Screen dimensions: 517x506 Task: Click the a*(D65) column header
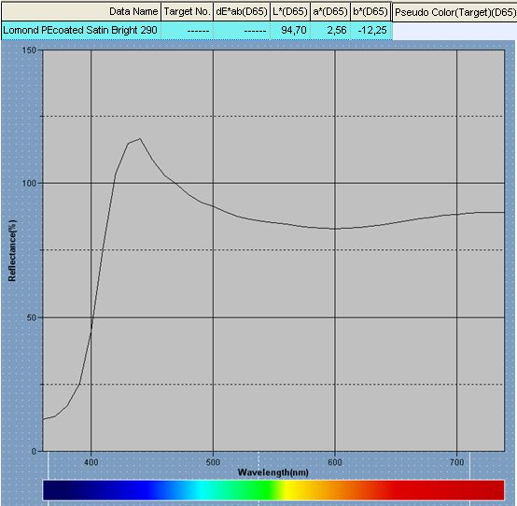(x=330, y=12)
